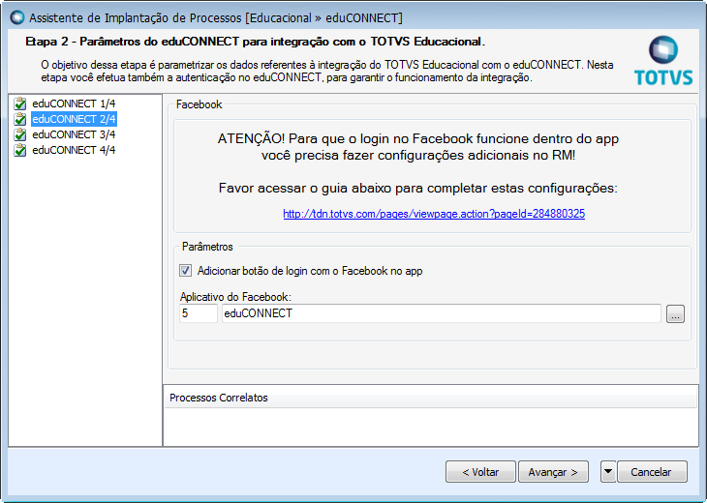Open eduCONNECT 4/4 step

[74, 150]
